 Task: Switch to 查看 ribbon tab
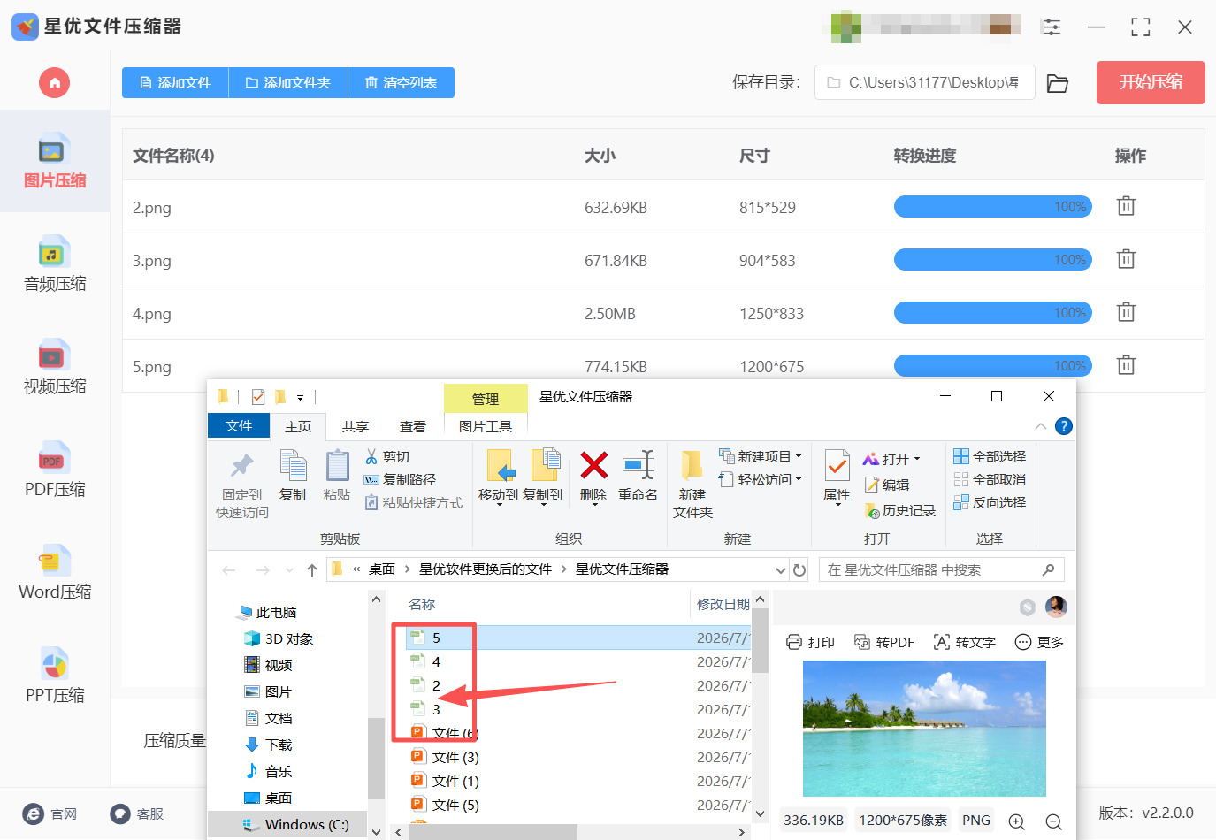413,426
